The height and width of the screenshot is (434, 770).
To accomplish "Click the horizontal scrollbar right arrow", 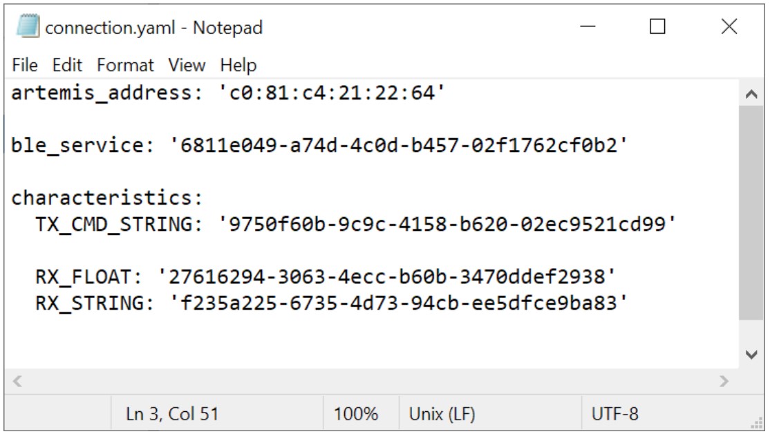I will tap(724, 381).
